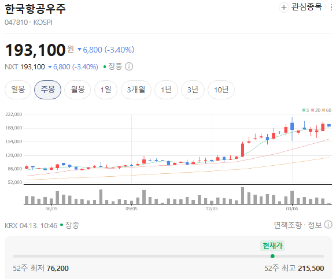Click the 60-period moving average legend
The height and width of the screenshot is (279, 336).
click(327, 110)
